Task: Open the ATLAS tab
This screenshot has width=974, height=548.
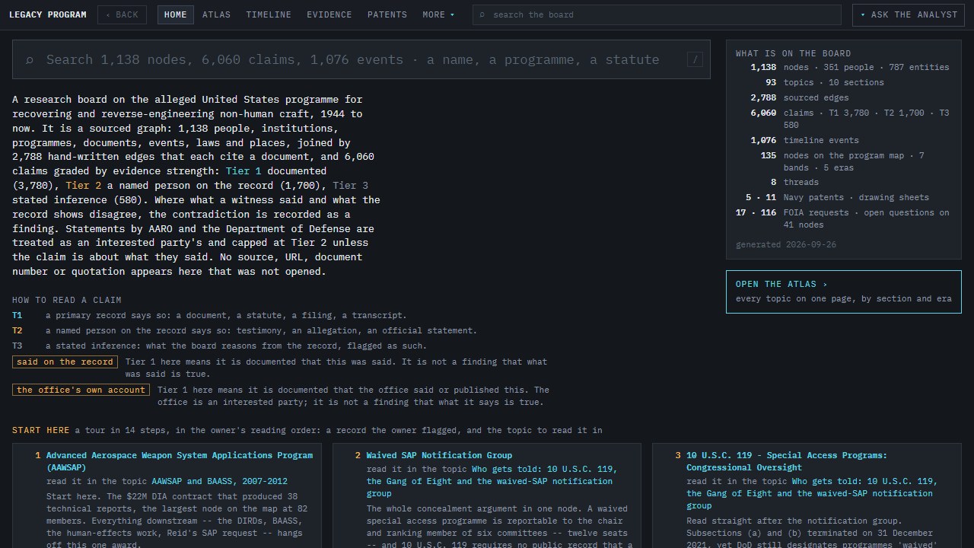Action: click(216, 14)
